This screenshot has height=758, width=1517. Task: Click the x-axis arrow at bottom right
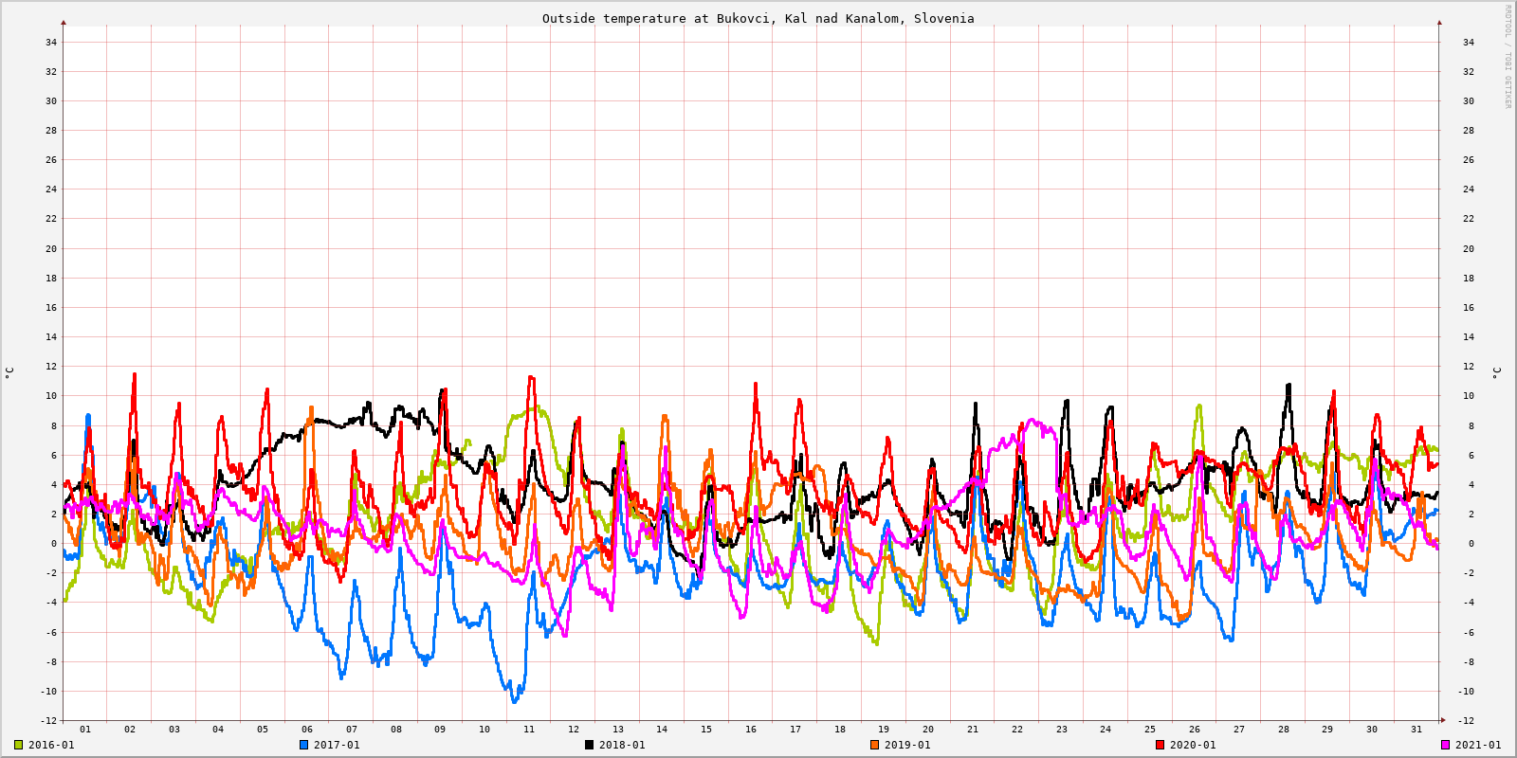[1443, 720]
